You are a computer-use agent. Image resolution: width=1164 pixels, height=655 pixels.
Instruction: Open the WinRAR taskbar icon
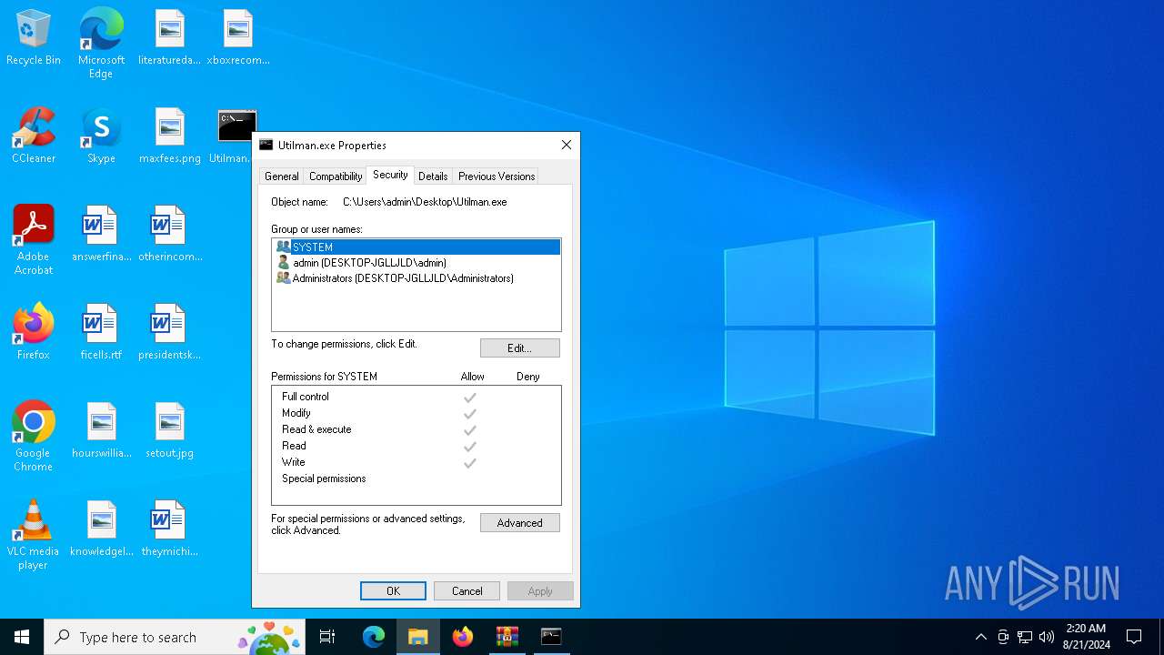click(507, 637)
